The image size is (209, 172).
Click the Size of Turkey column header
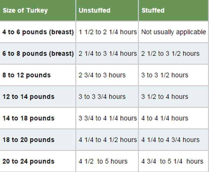tap(38, 10)
